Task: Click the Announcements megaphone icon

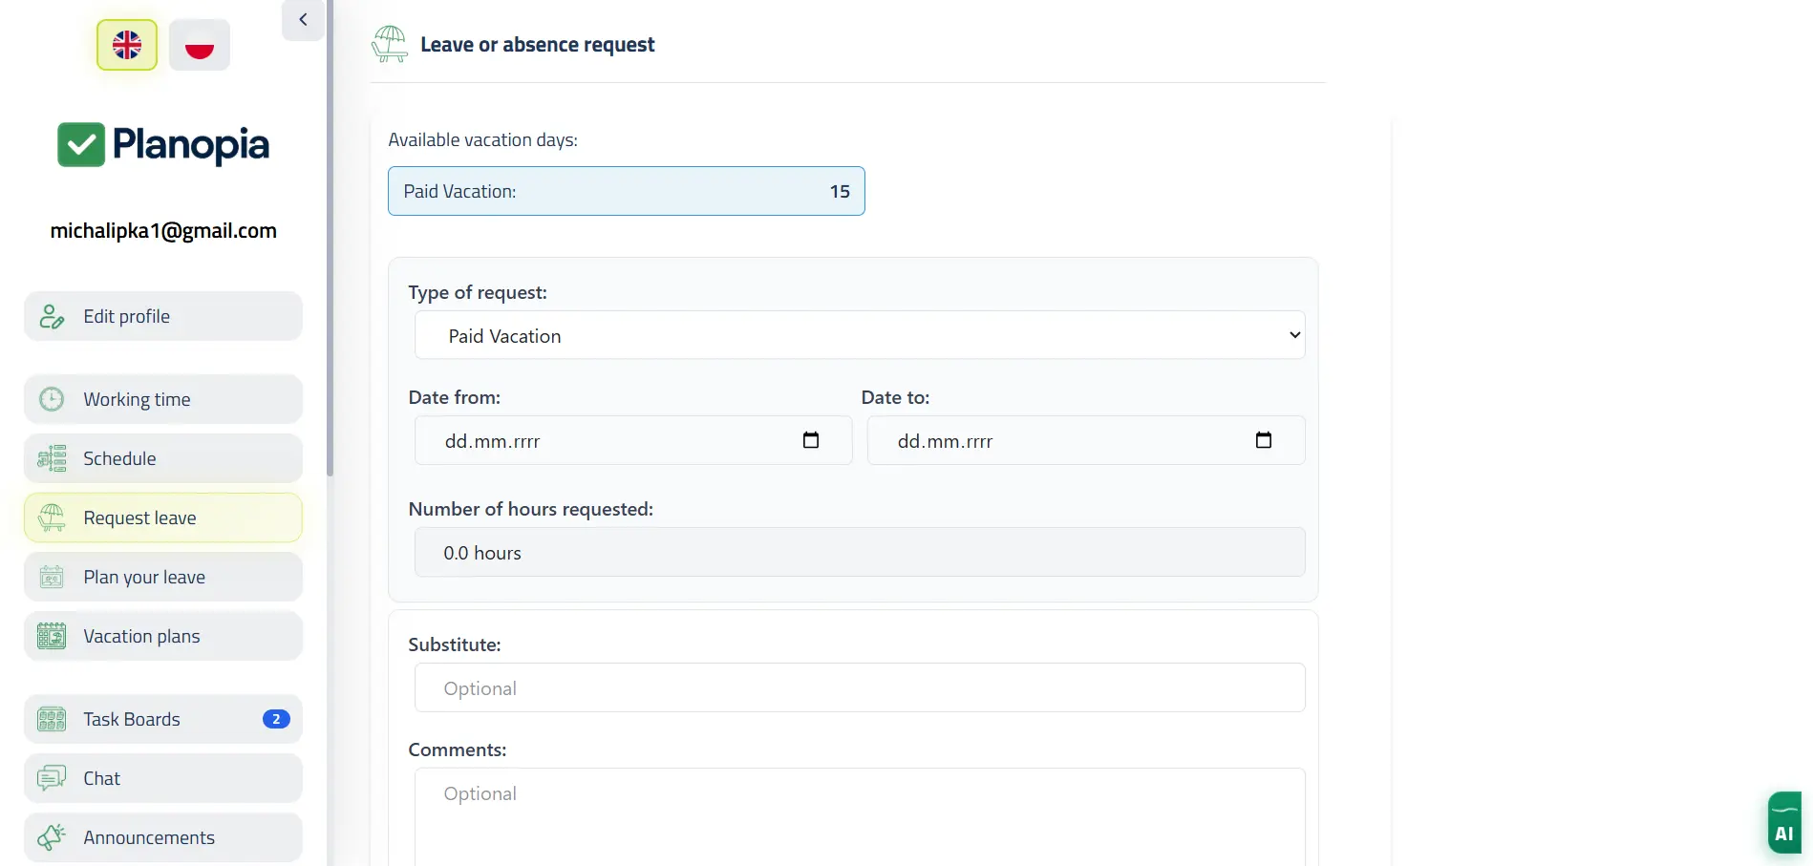Action: 52,837
